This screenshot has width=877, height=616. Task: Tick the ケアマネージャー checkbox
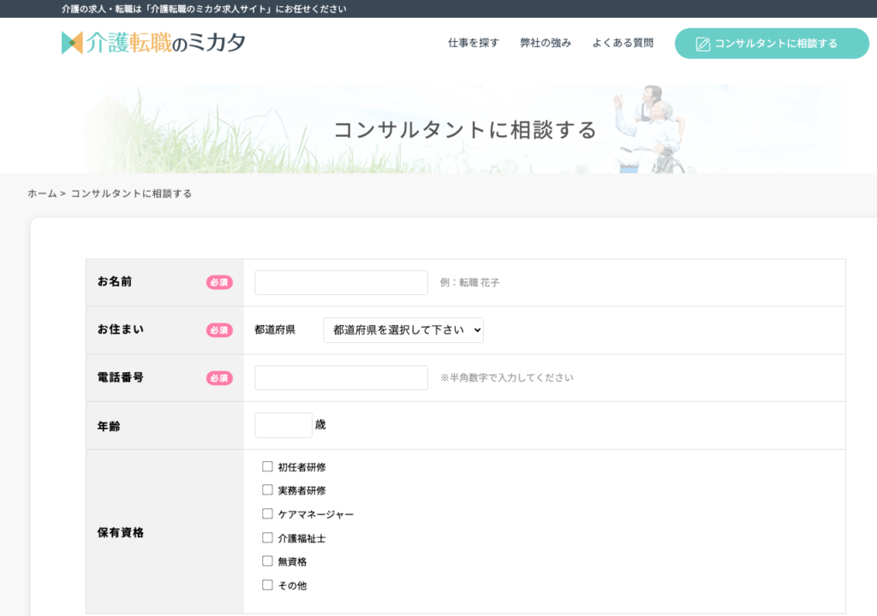click(267, 513)
